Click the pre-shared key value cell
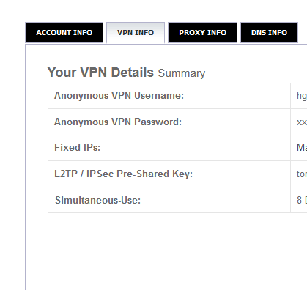Screen dimensions: 307x290 (x=299, y=174)
